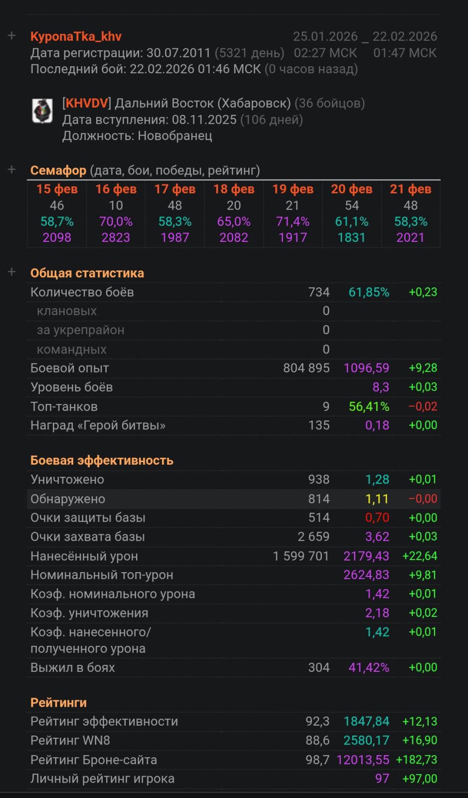Click the Последний бой line
The image size is (468, 798).
[x=194, y=69]
